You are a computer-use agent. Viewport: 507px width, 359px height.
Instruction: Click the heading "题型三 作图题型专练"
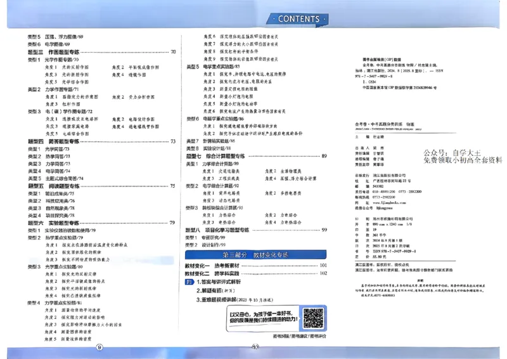tap(54, 52)
